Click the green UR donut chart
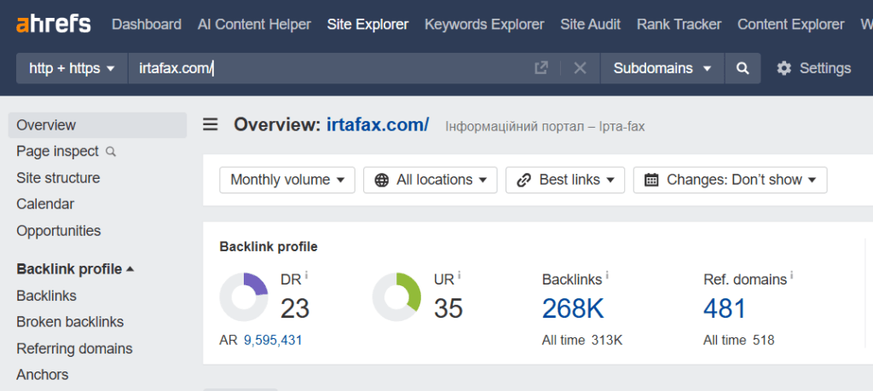This screenshot has width=873, height=391. [x=396, y=297]
